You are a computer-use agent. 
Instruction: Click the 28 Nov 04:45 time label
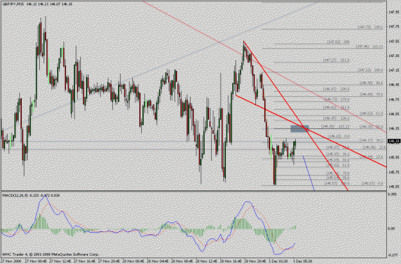(157, 261)
